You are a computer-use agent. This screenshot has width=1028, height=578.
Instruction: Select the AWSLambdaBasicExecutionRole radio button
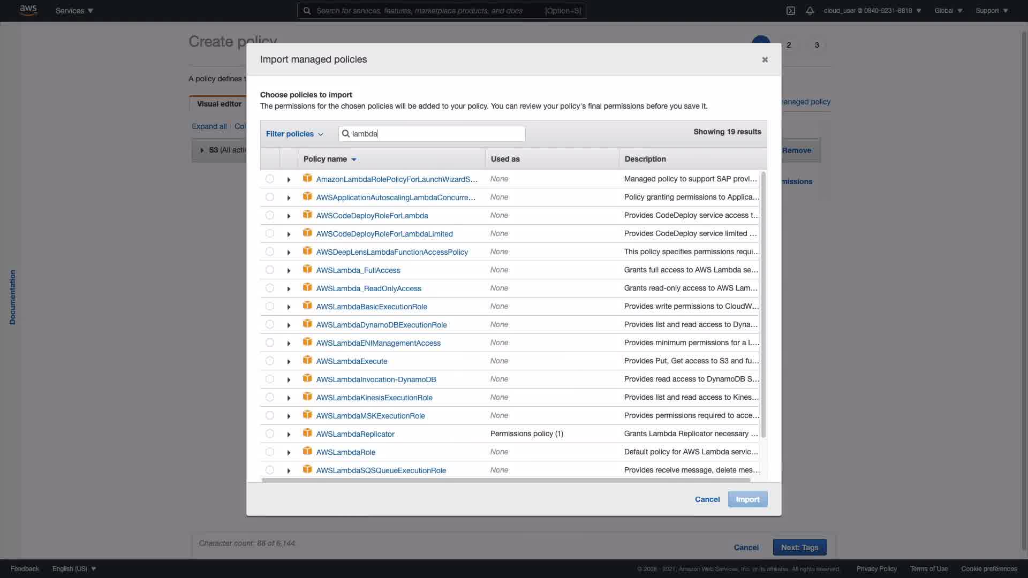pyautogui.click(x=270, y=306)
